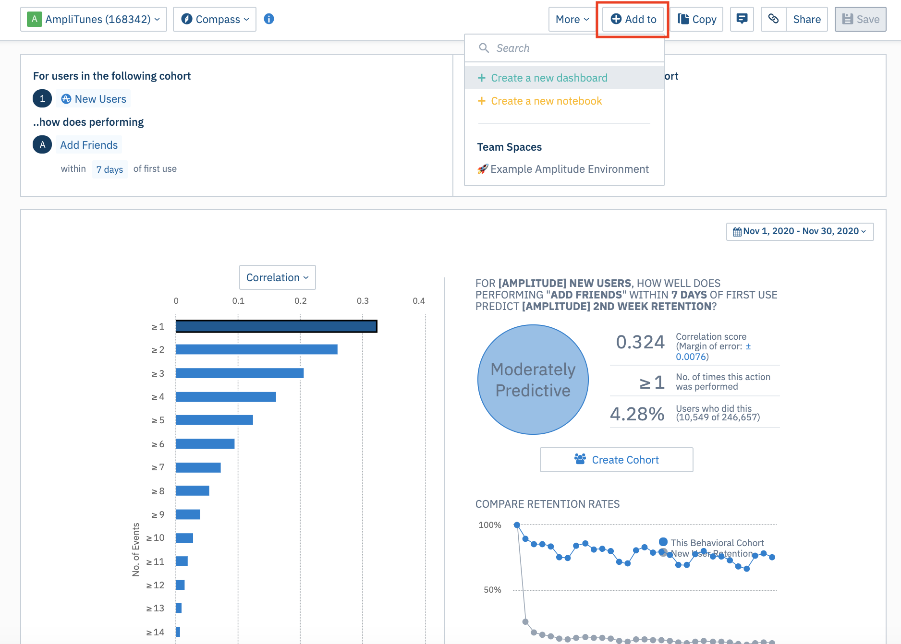The image size is (901, 644).
Task: Click the green A project icon
Action: click(35, 19)
